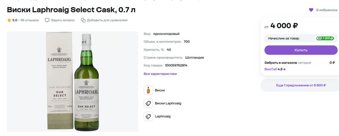
Task: Click the Задать вопрос link
Action: tap(63, 20)
